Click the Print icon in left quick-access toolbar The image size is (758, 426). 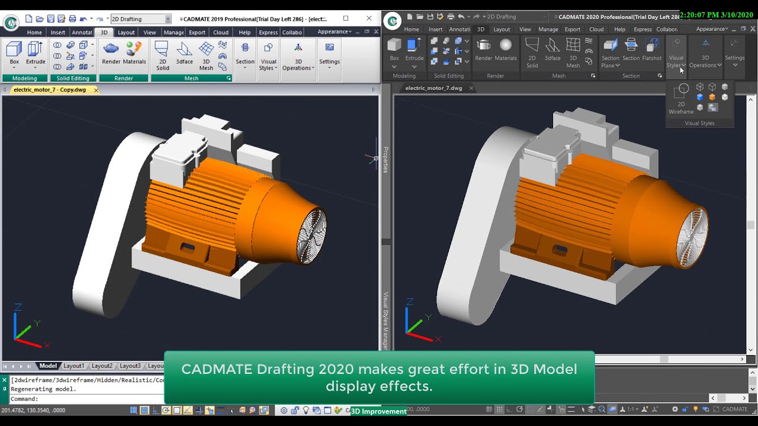72,19
